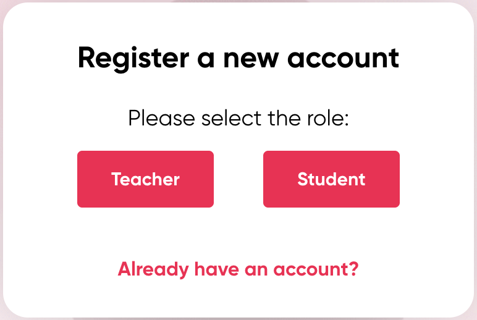
Task: Pick the Student option under role prompt
Action: (331, 179)
